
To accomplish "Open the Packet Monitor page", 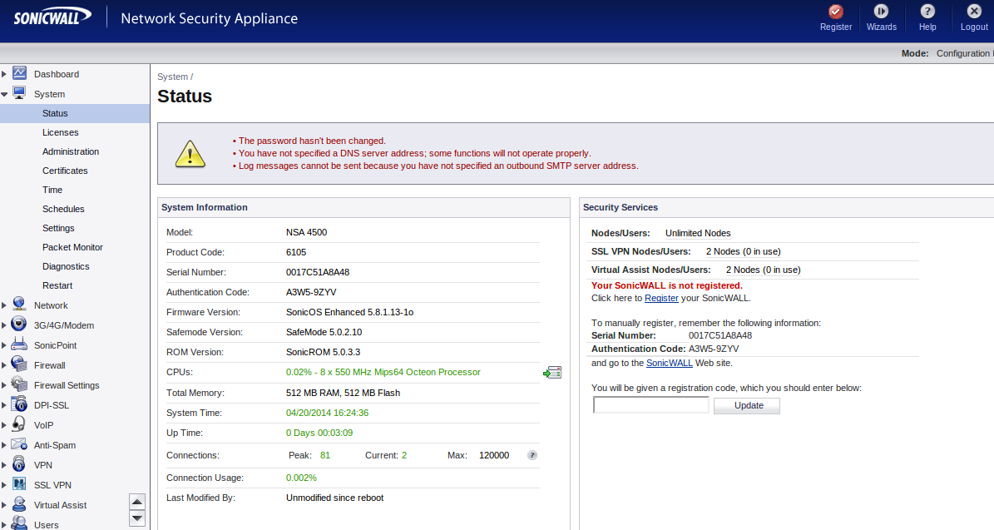I will tap(72, 247).
